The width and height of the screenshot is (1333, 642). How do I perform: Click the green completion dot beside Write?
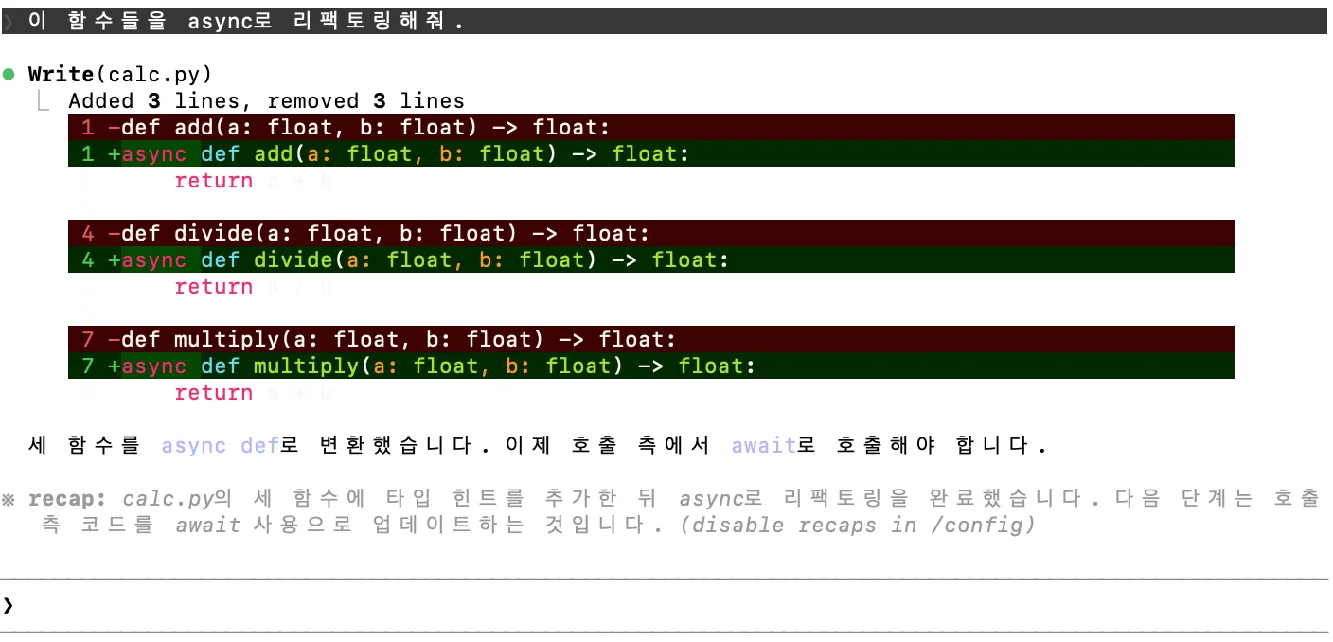[x=9, y=73]
